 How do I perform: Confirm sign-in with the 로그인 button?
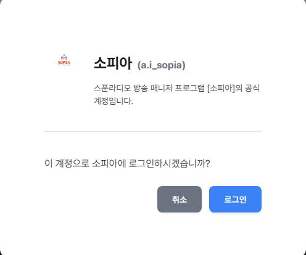pos(235,199)
